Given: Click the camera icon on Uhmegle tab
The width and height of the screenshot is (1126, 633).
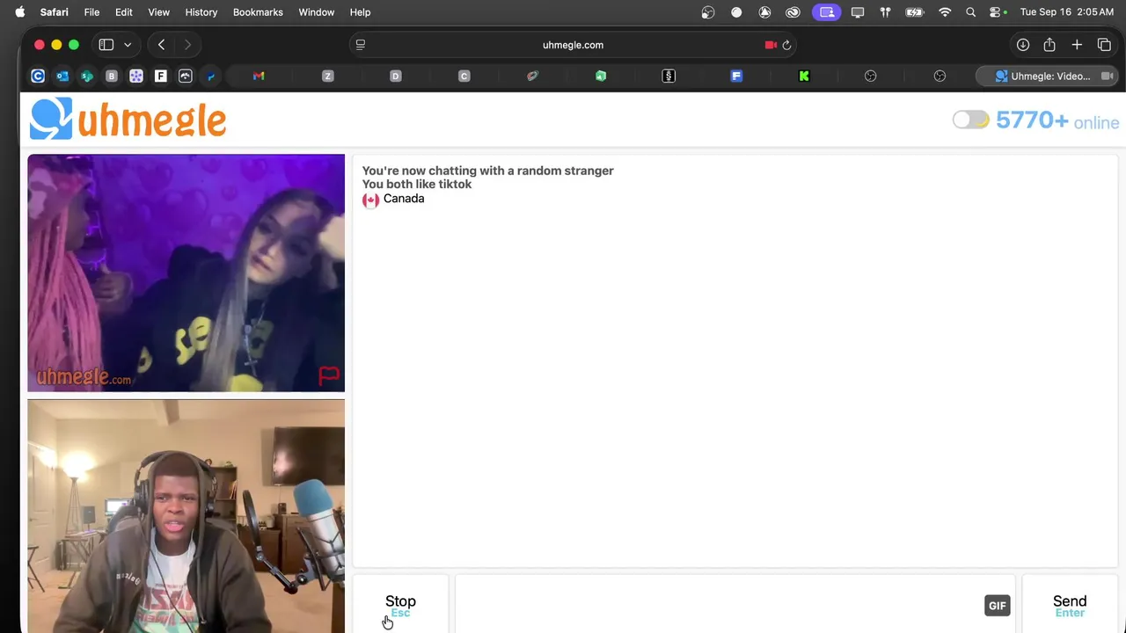Looking at the screenshot, I should pos(1107,76).
